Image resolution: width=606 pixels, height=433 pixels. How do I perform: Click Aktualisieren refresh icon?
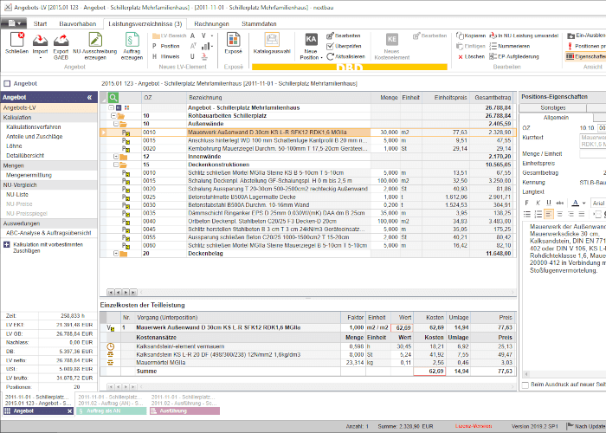[x=345, y=56]
